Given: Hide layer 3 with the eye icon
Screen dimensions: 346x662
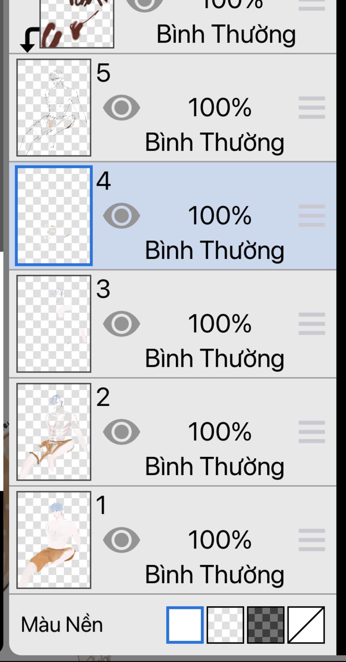Looking at the screenshot, I should pyautogui.click(x=121, y=324).
